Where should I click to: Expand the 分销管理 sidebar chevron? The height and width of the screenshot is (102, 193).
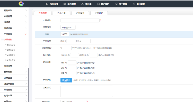coord(26,89)
